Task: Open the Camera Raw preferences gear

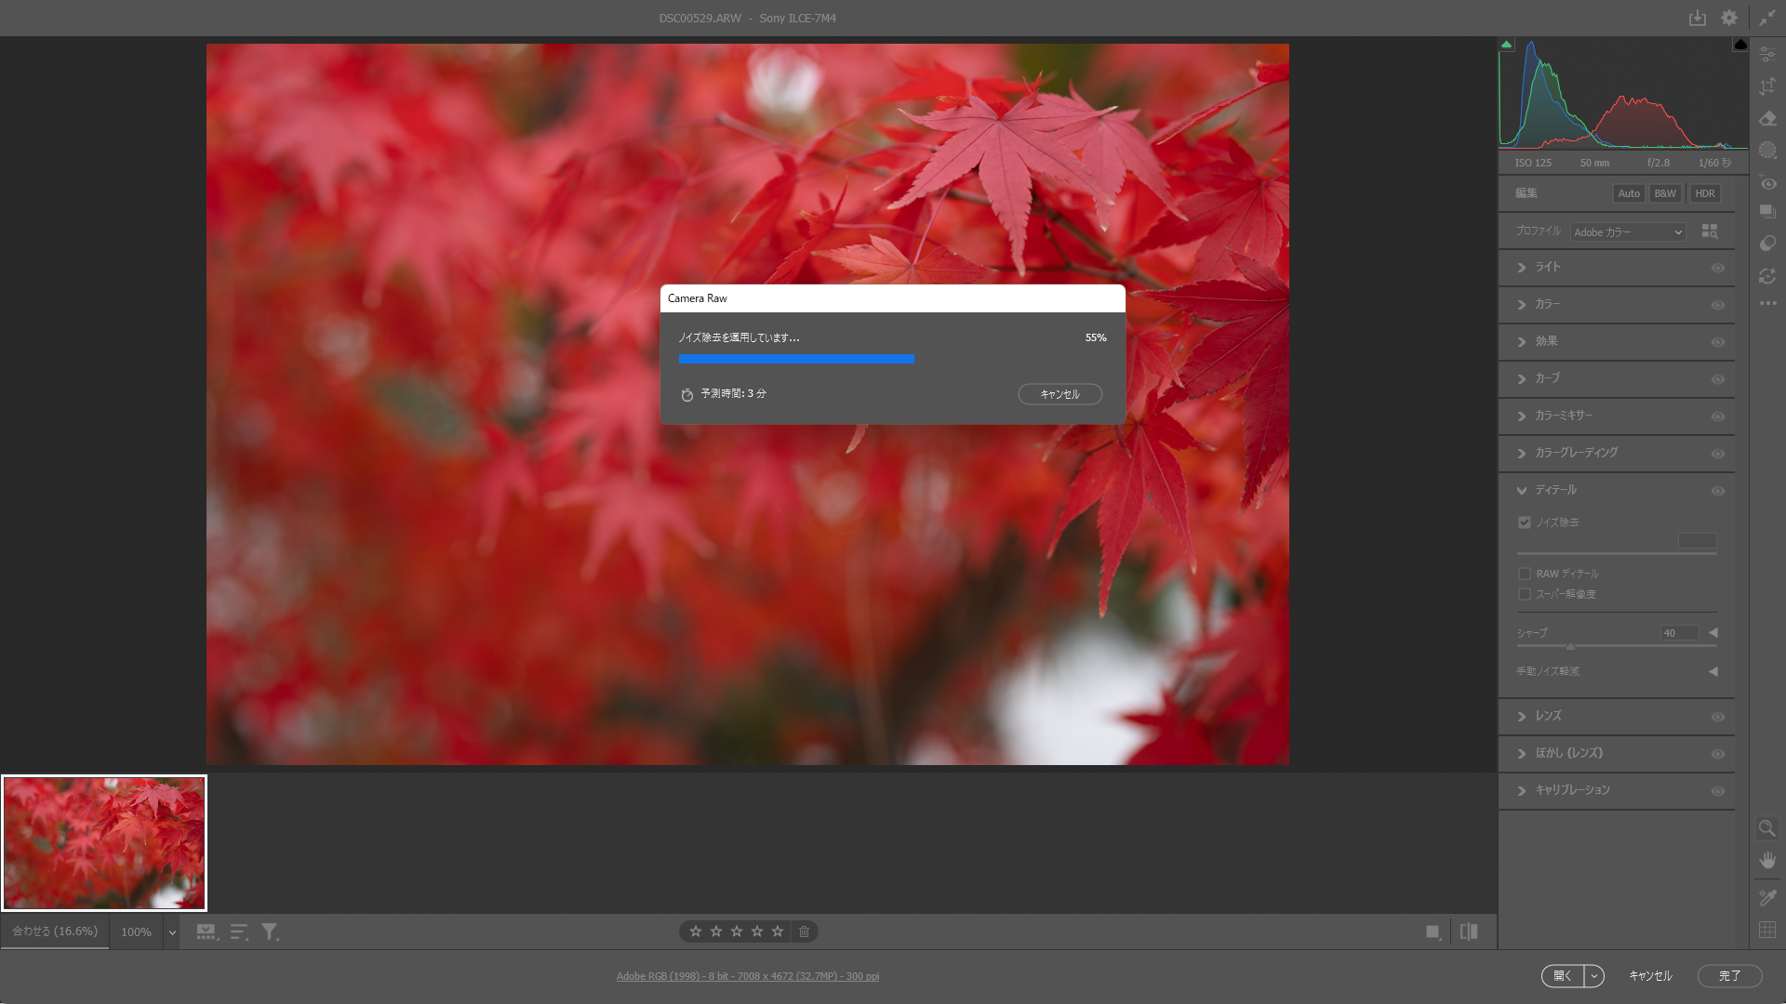Action: coord(1728,18)
